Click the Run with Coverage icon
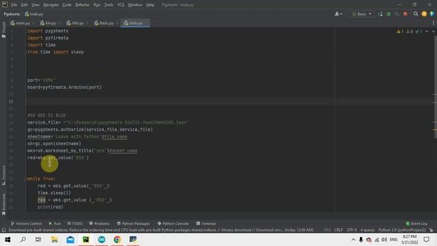The height and width of the screenshot is (246, 437). click(397, 14)
